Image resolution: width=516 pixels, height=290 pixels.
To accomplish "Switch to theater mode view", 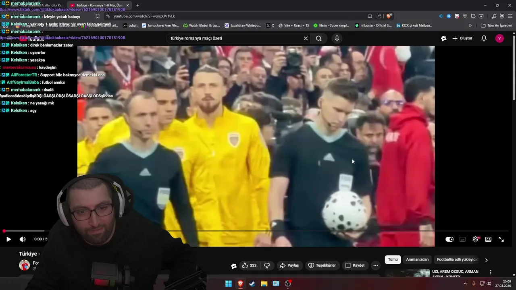I will coord(488,239).
